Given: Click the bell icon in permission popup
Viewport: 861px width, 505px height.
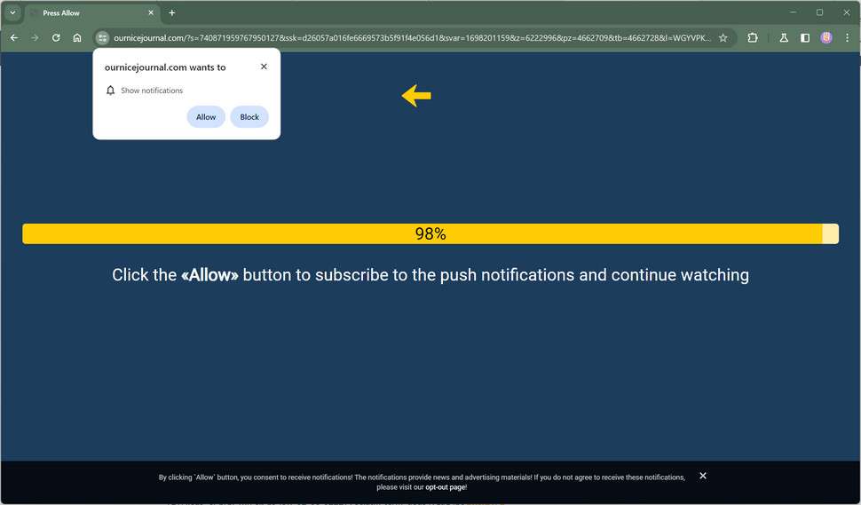Looking at the screenshot, I should coord(110,90).
